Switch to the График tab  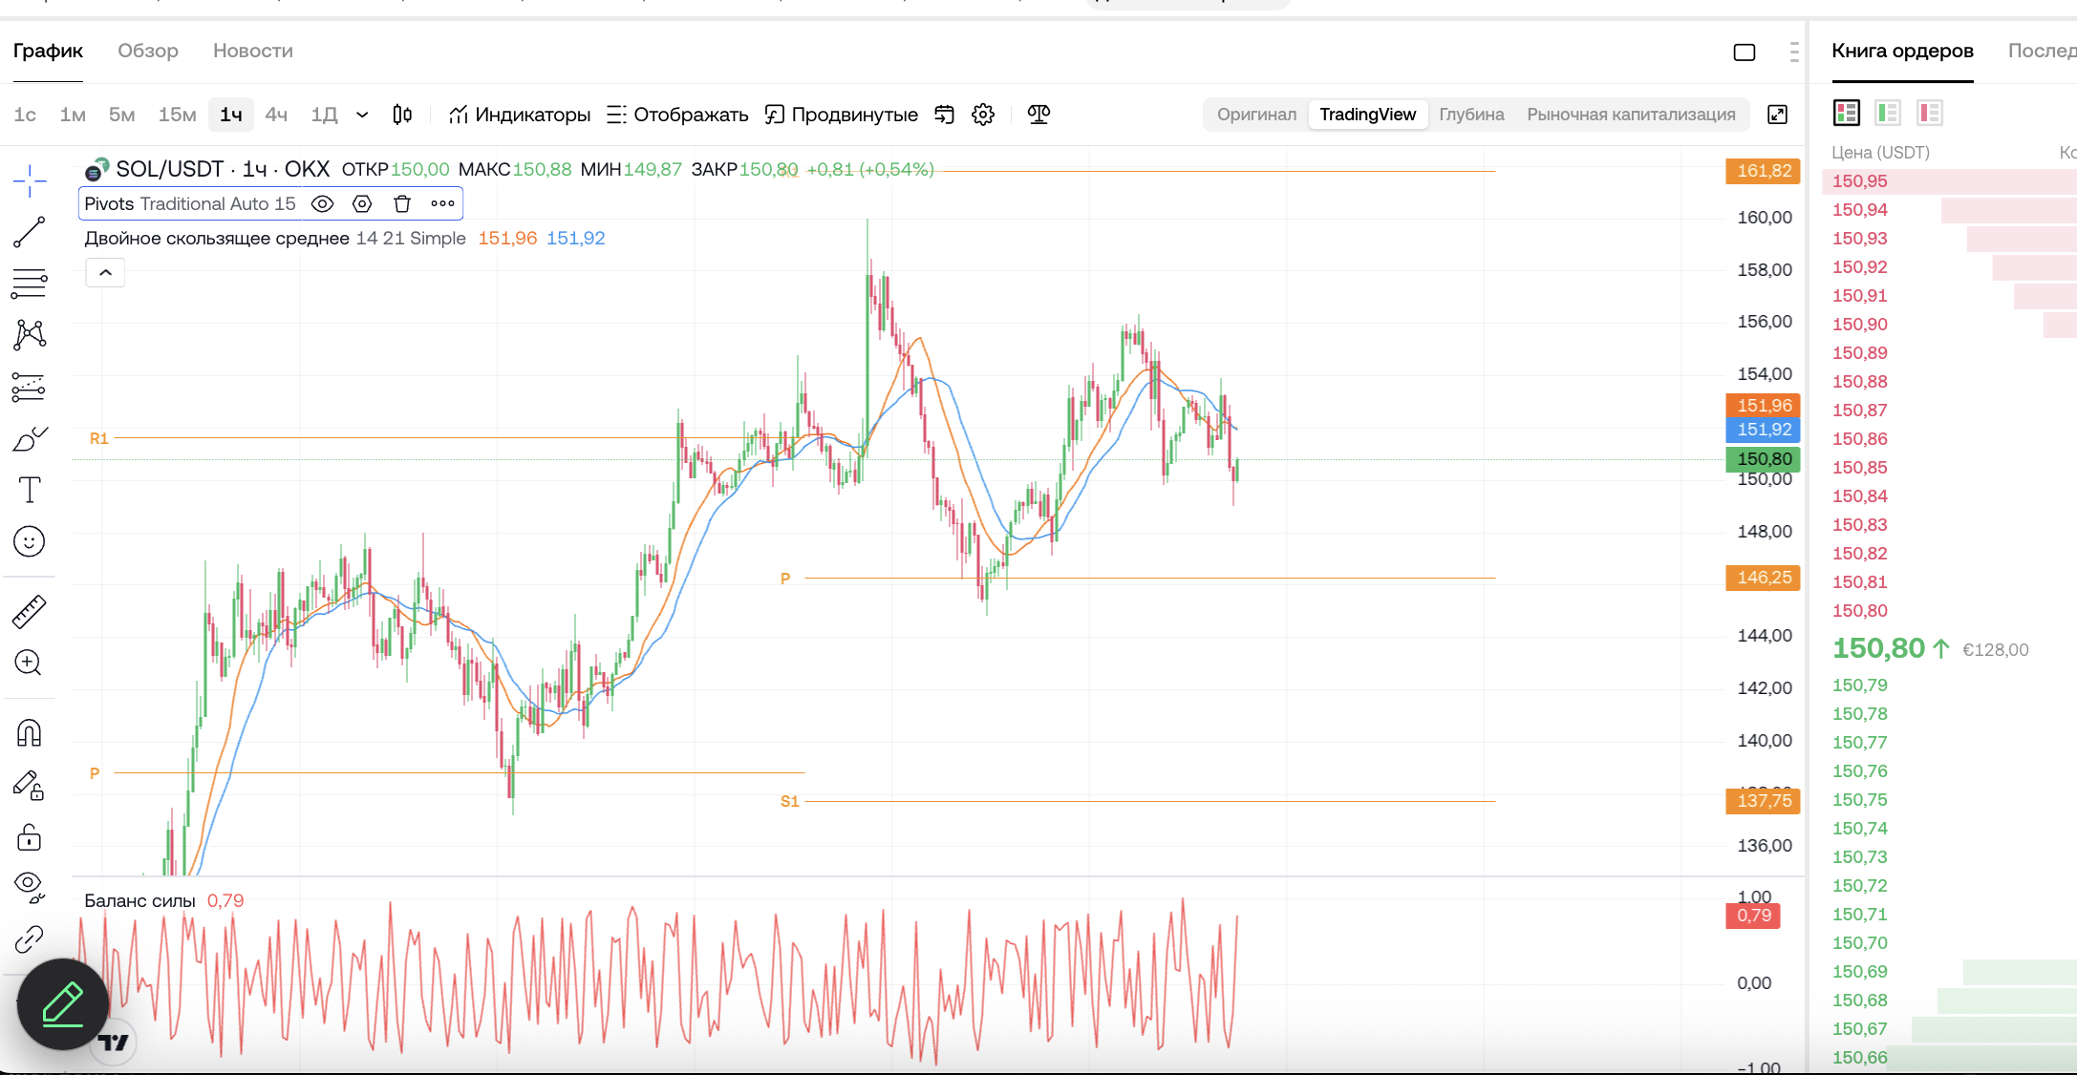(x=48, y=51)
